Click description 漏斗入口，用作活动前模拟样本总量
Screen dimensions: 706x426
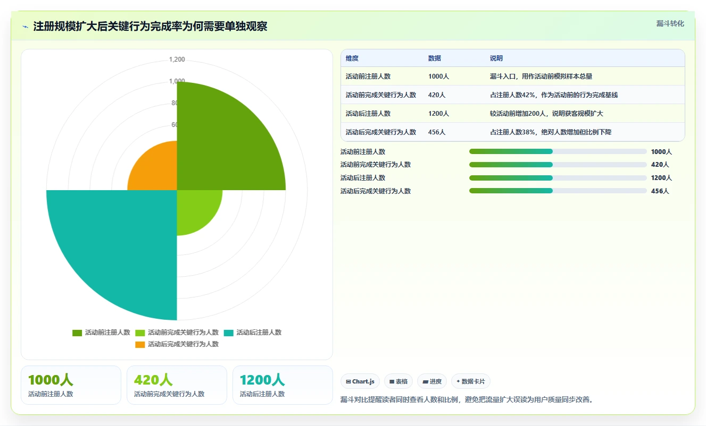tap(541, 76)
